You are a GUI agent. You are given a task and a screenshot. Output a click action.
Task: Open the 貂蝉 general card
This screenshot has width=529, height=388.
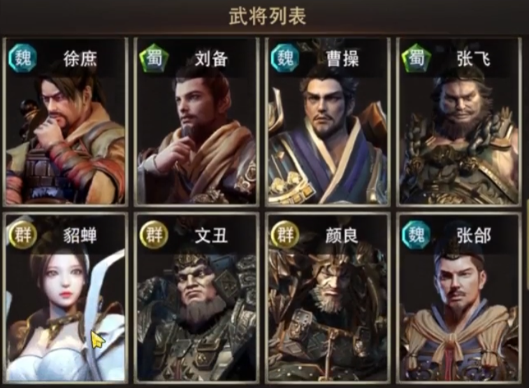(x=66, y=298)
